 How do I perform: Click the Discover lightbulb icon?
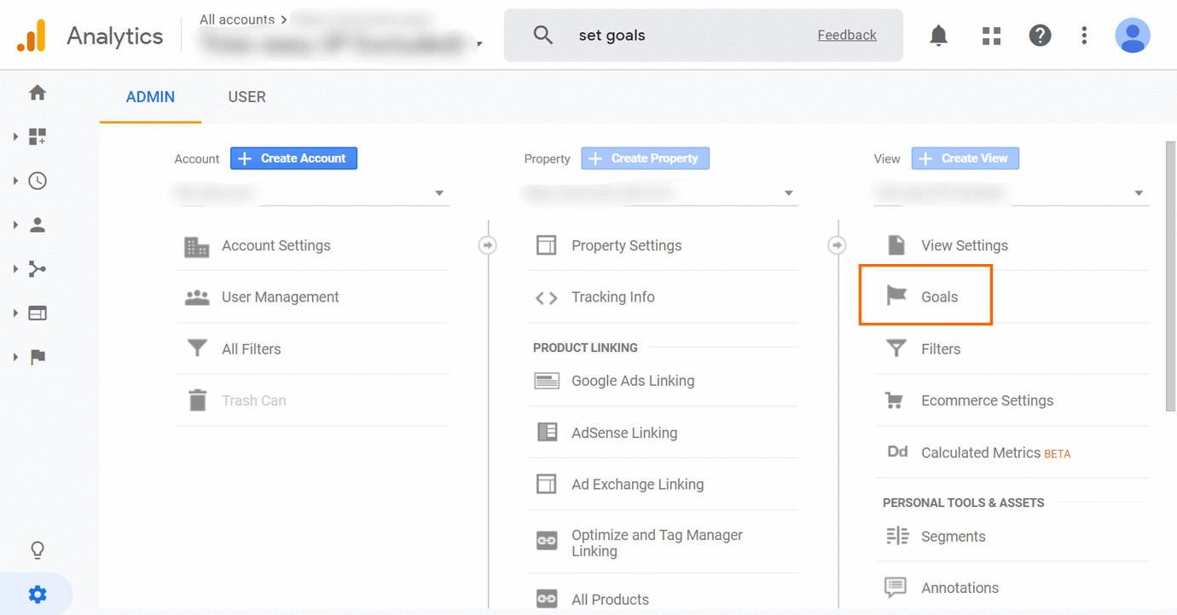click(x=37, y=549)
